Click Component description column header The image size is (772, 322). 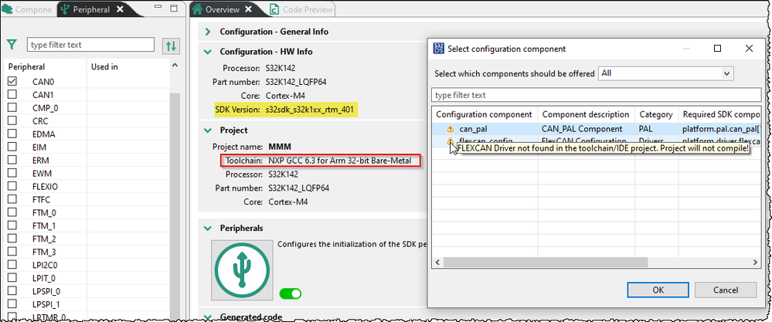[x=586, y=114]
